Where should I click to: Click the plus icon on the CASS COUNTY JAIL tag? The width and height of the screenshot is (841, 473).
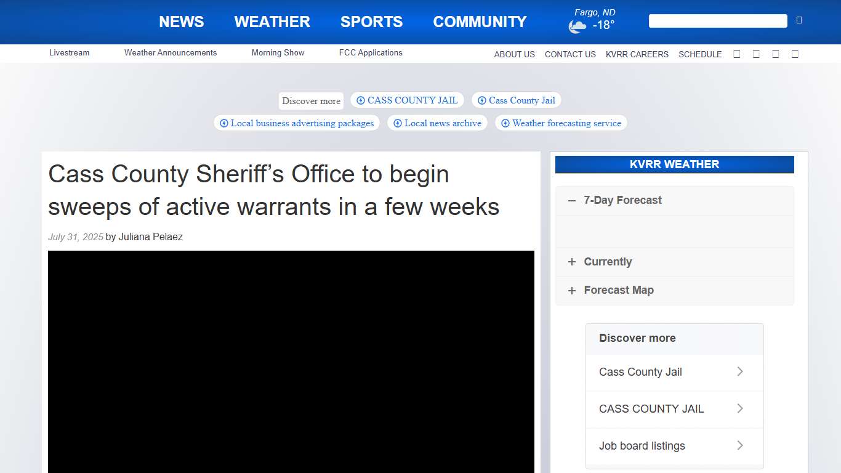click(360, 100)
